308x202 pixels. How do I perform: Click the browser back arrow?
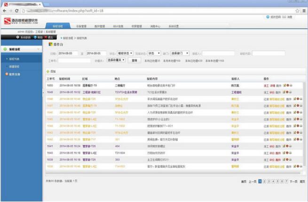click(x=4, y=10)
